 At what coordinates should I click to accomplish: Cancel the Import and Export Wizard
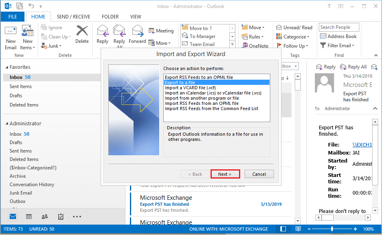(x=259, y=174)
